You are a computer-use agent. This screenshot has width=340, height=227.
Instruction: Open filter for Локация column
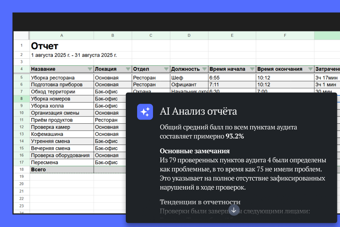point(128,69)
